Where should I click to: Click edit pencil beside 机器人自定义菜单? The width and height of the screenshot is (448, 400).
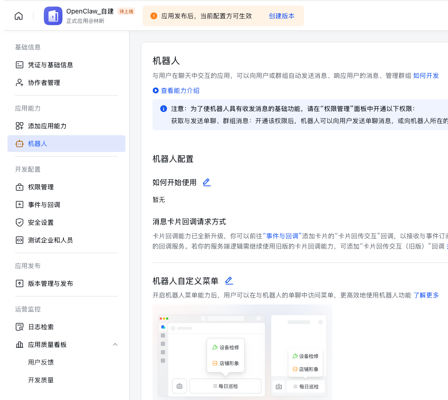coord(228,281)
